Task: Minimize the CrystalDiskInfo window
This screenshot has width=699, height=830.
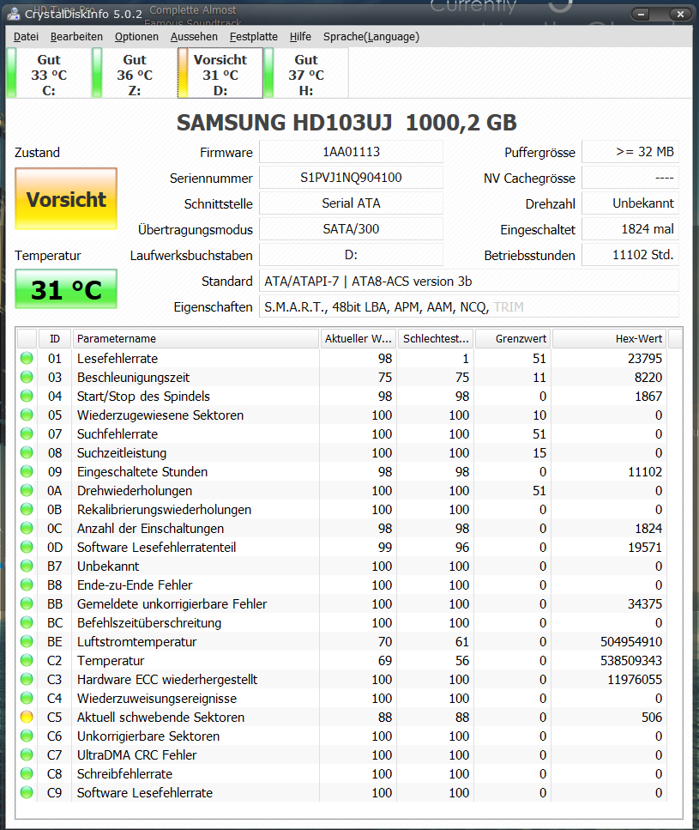Action: coord(641,15)
